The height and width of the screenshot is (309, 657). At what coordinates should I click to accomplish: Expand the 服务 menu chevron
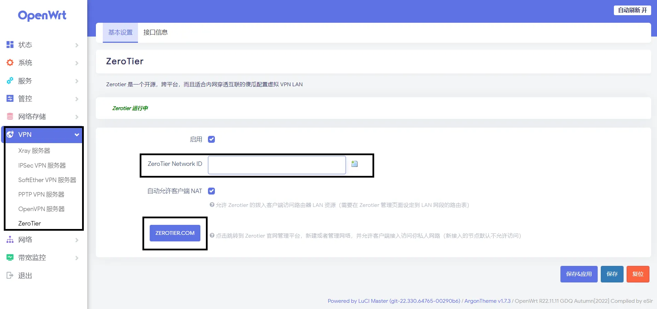click(x=77, y=81)
